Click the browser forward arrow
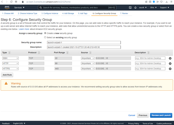This screenshot has height=125, width=174. (x=7, y=2)
